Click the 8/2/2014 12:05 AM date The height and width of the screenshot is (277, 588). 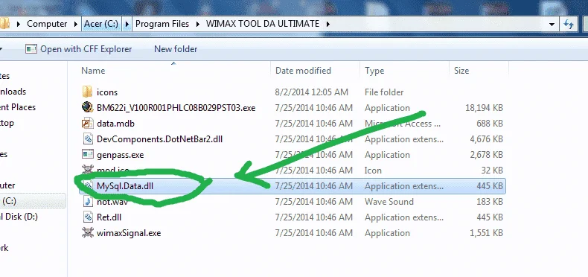click(312, 92)
